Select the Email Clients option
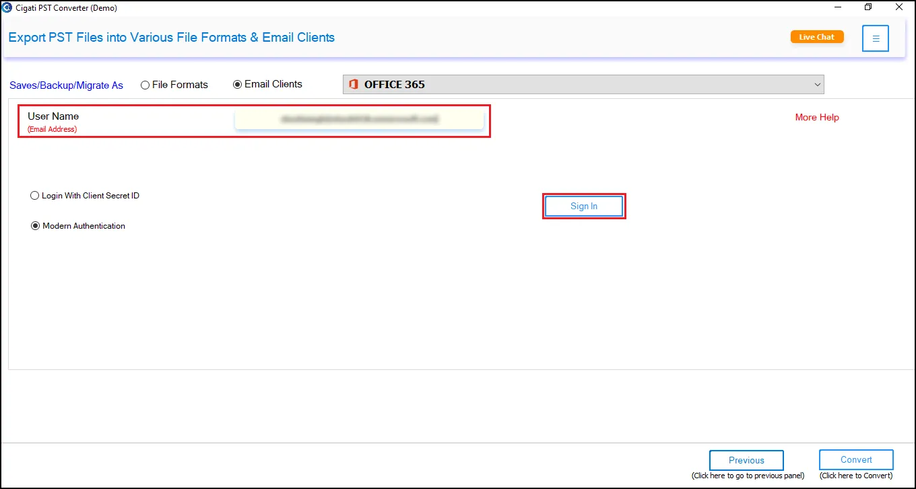 [267, 84]
